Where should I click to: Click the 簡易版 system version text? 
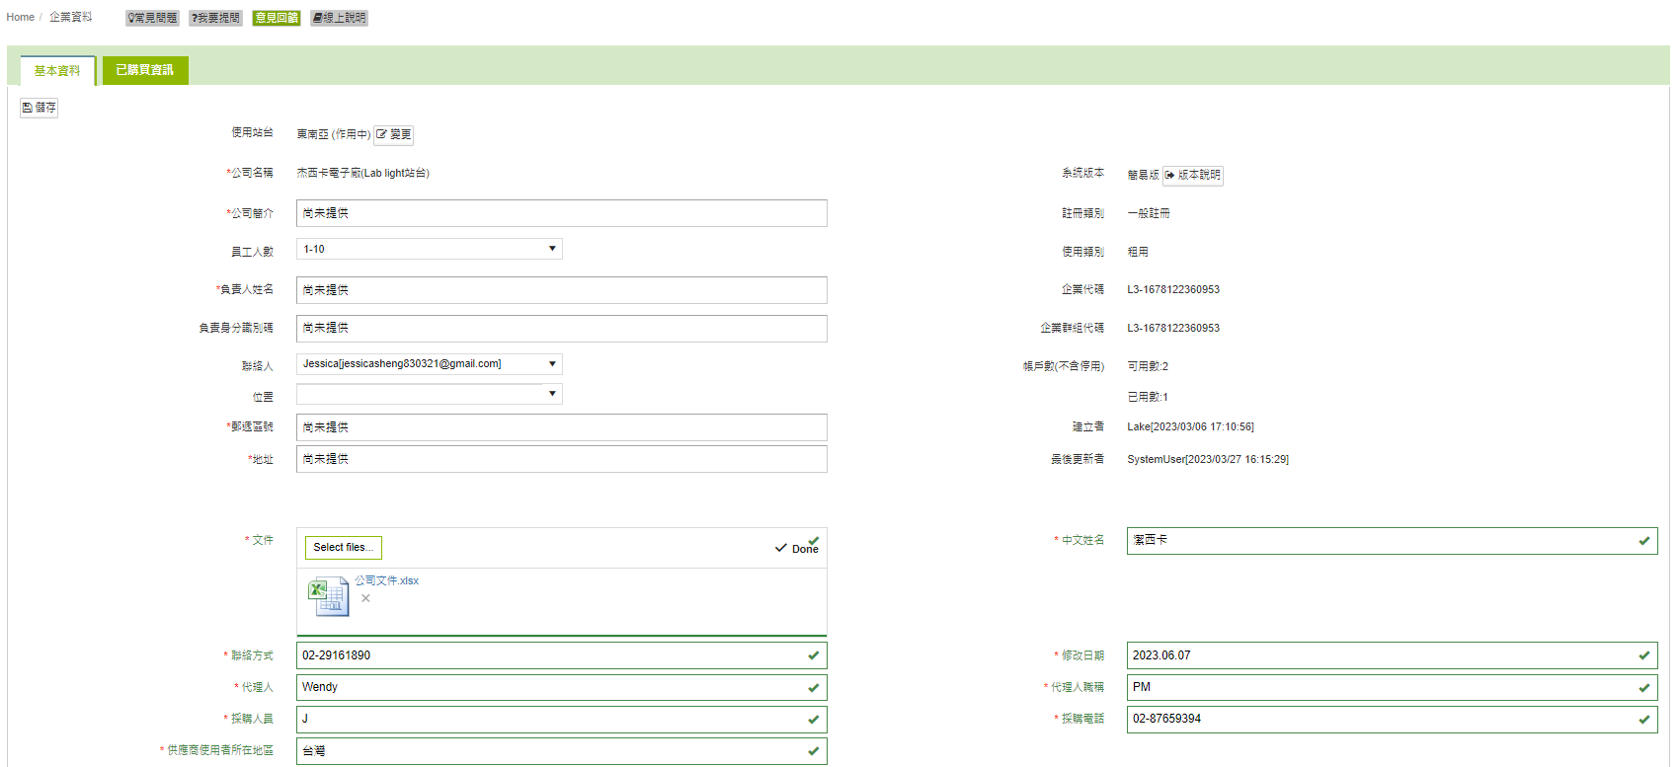[1143, 175]
